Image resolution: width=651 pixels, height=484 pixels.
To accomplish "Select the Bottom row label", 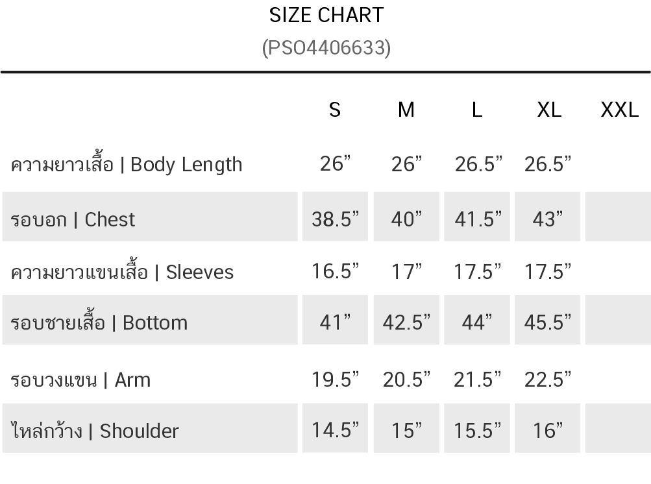I will coord(99,322).
